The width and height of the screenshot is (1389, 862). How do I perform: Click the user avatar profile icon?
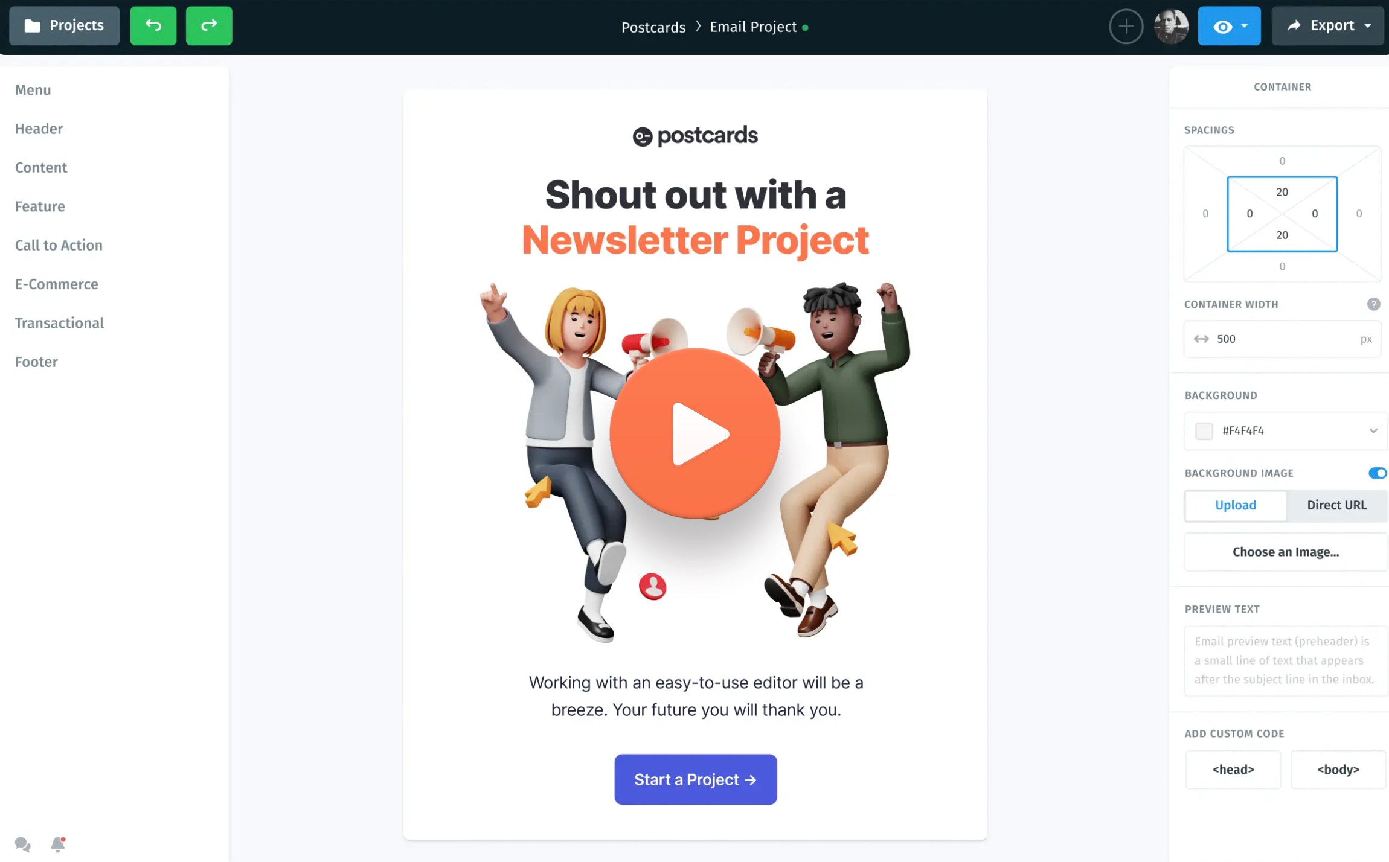[x=1170, y=25]
